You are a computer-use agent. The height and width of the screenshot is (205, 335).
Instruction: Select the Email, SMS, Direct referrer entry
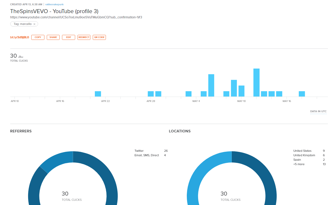[x=147, y=155]
